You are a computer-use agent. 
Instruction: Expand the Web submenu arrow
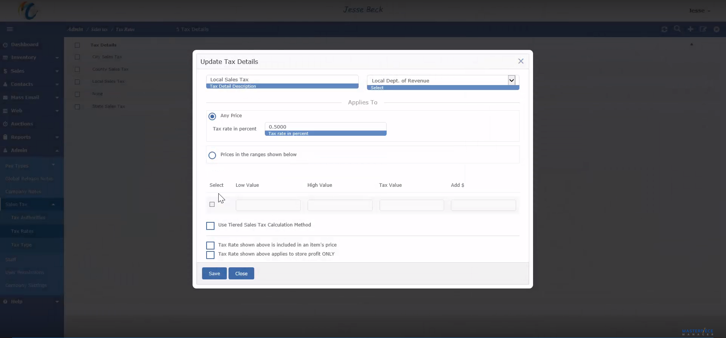[x=57, y=111]
